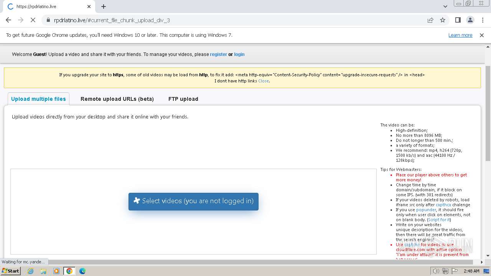Switch to Remote upload URLs (beta) tab

point(117,99)
